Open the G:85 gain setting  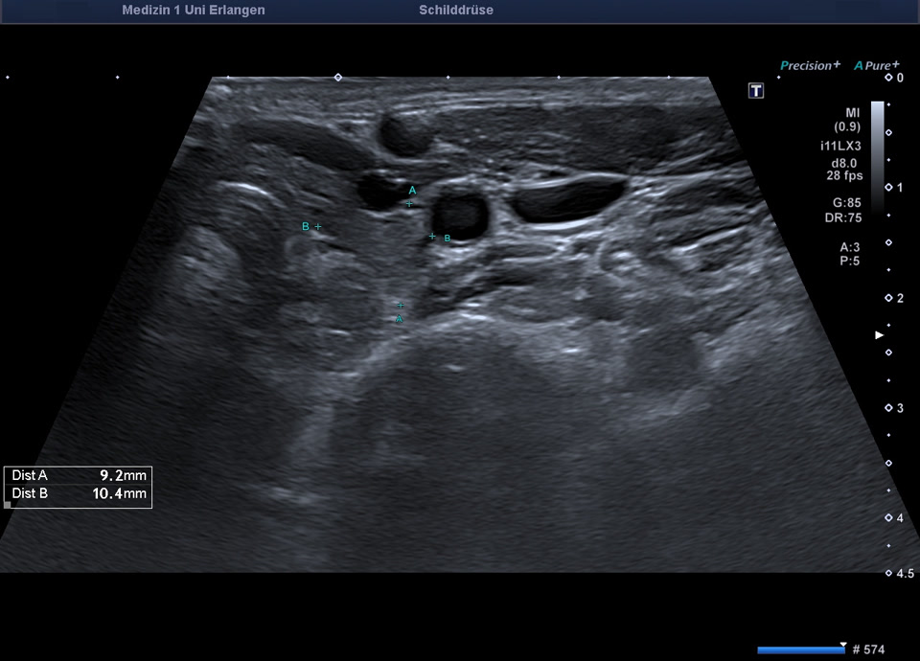coord(846,203)
